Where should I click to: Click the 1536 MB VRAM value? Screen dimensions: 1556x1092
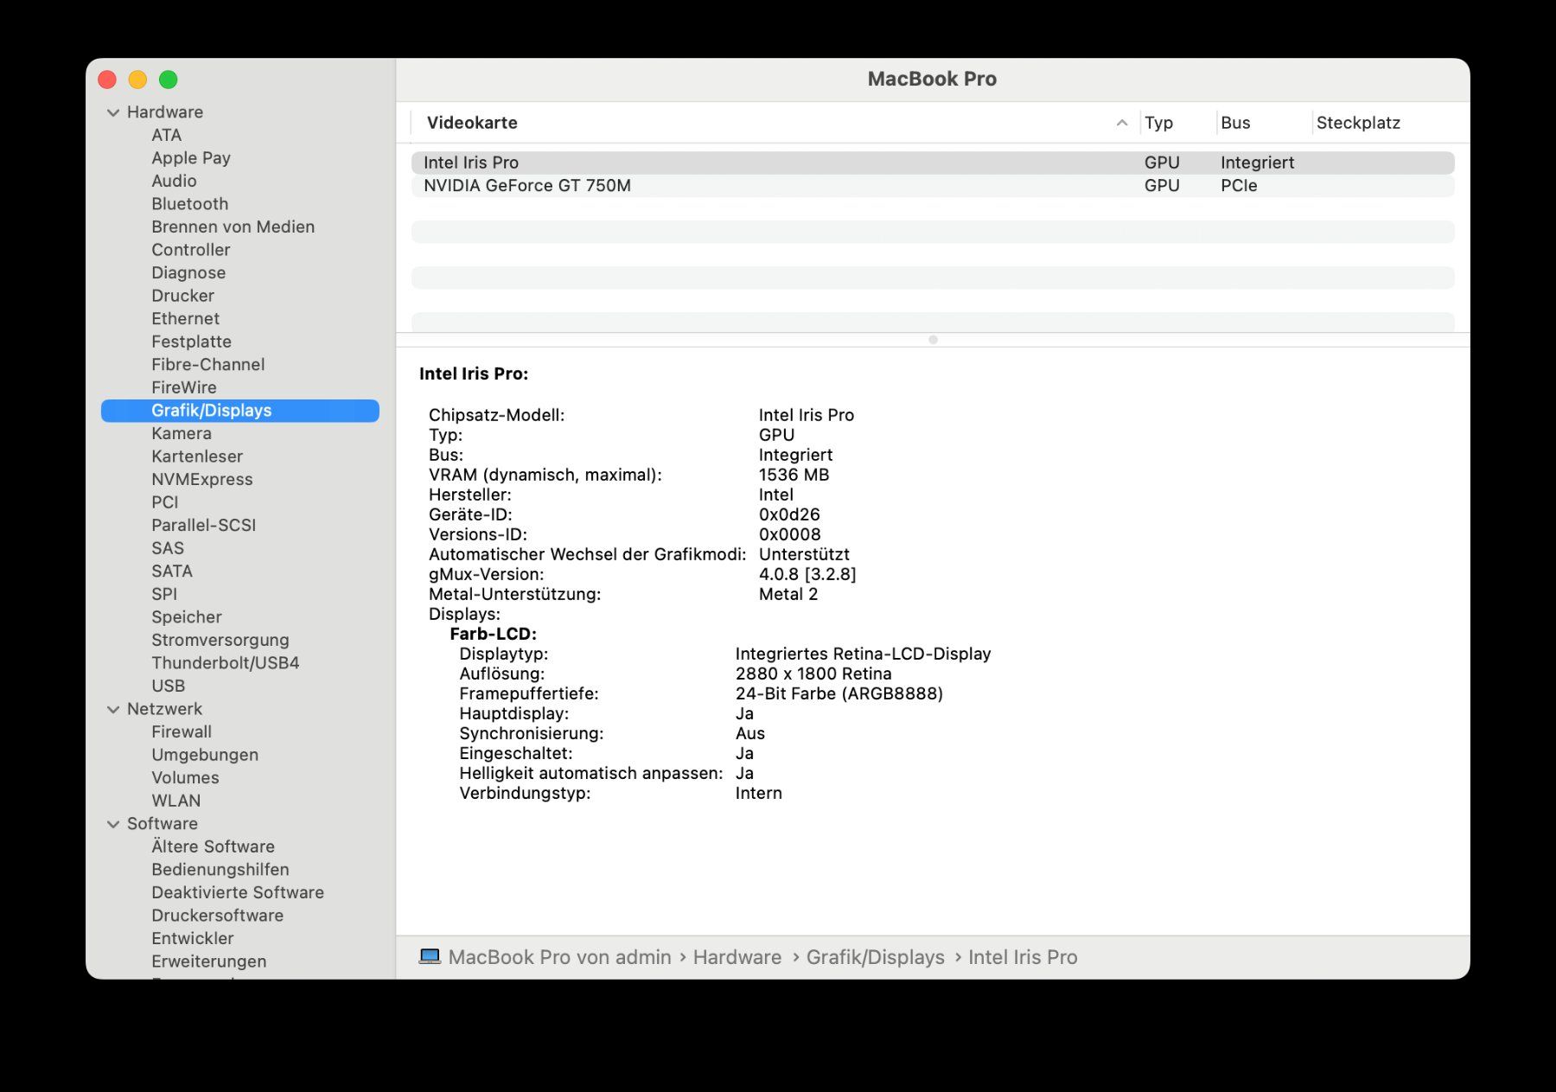pyautogui.click(x=794, y=475)
